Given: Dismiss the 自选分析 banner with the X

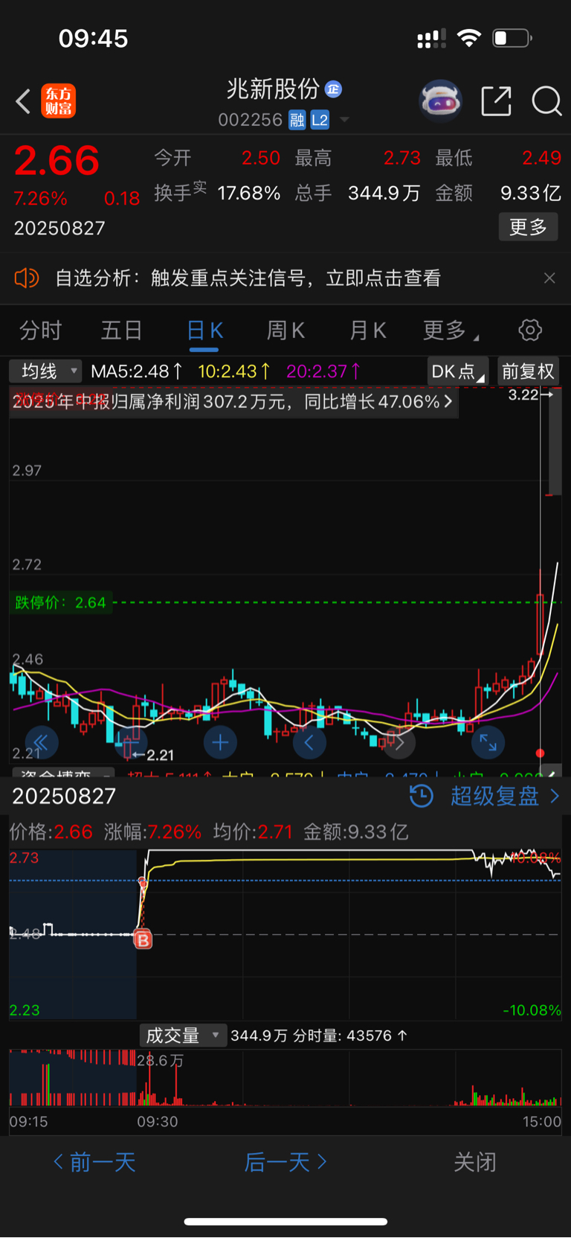Looking at the screenshot, I should [549, 278].
